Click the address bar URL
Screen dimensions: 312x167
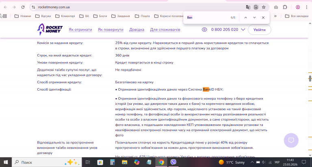tap(54, 7)
